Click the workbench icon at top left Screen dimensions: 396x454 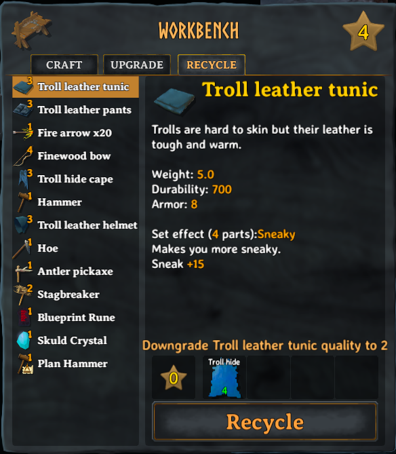click(31, 30)
